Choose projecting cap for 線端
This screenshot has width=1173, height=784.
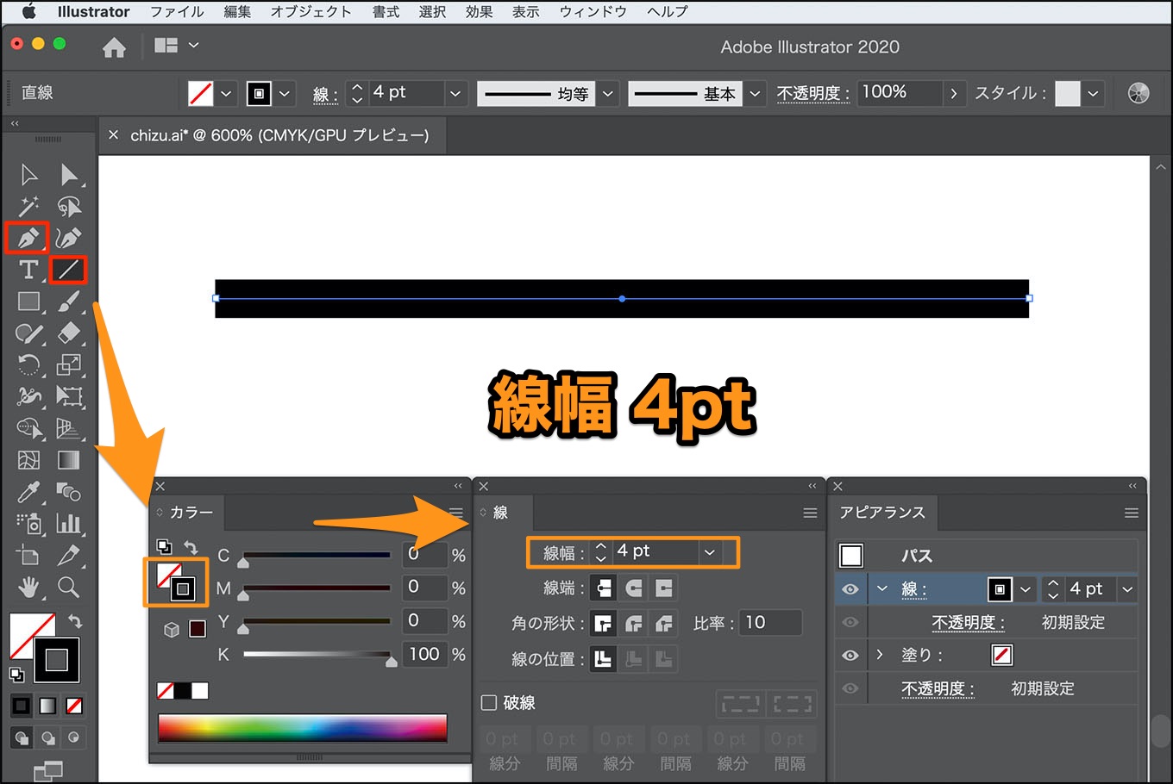click(x=663, y=588)
